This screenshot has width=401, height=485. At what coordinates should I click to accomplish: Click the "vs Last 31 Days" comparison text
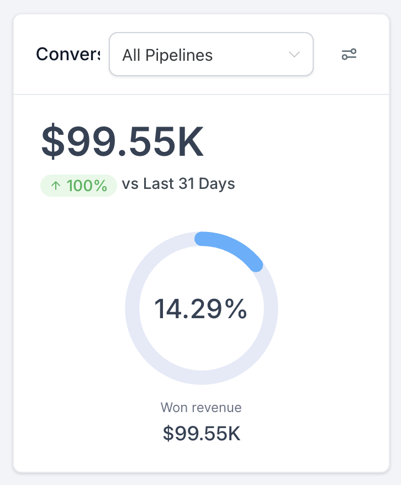point(178,184)
